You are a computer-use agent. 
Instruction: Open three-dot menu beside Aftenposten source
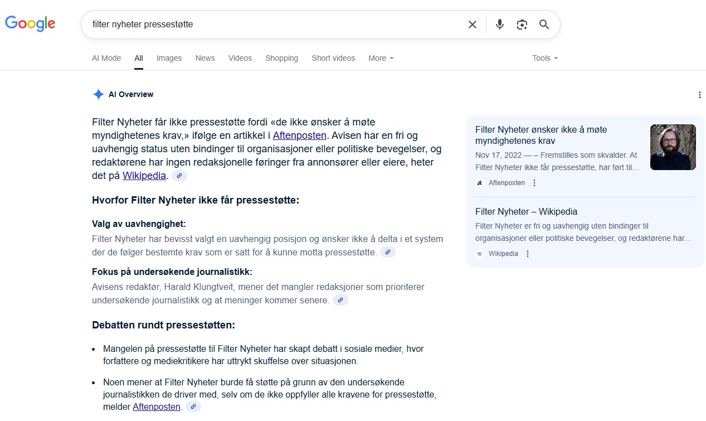pyautogui.click(x=534, y=183)
